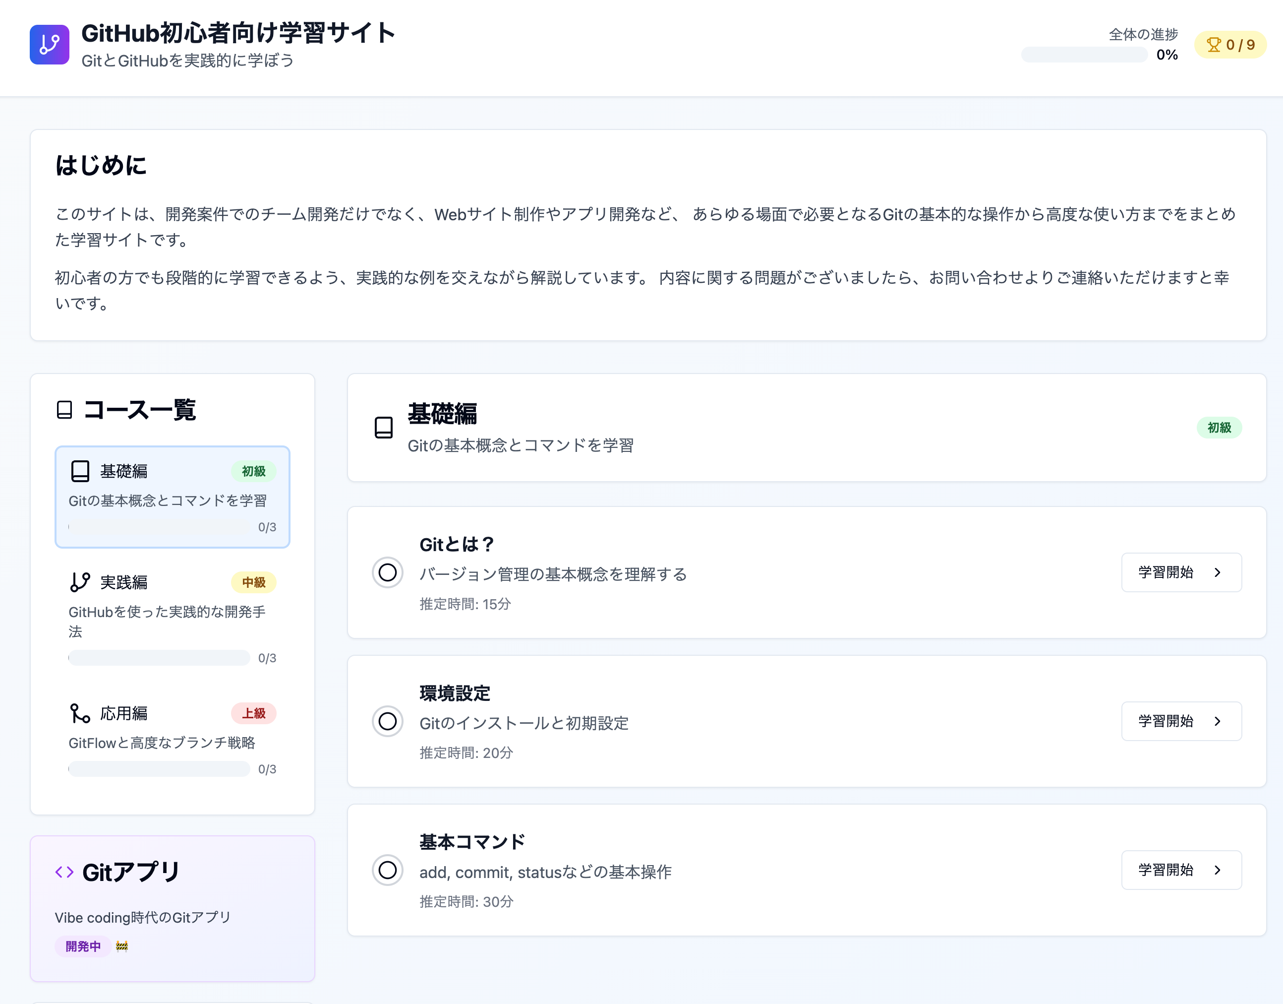Screen dimensions: 1283x1004
Task: Click chevron arrow on Gitとは？ 学習開始
Action: click(1217, 572)
